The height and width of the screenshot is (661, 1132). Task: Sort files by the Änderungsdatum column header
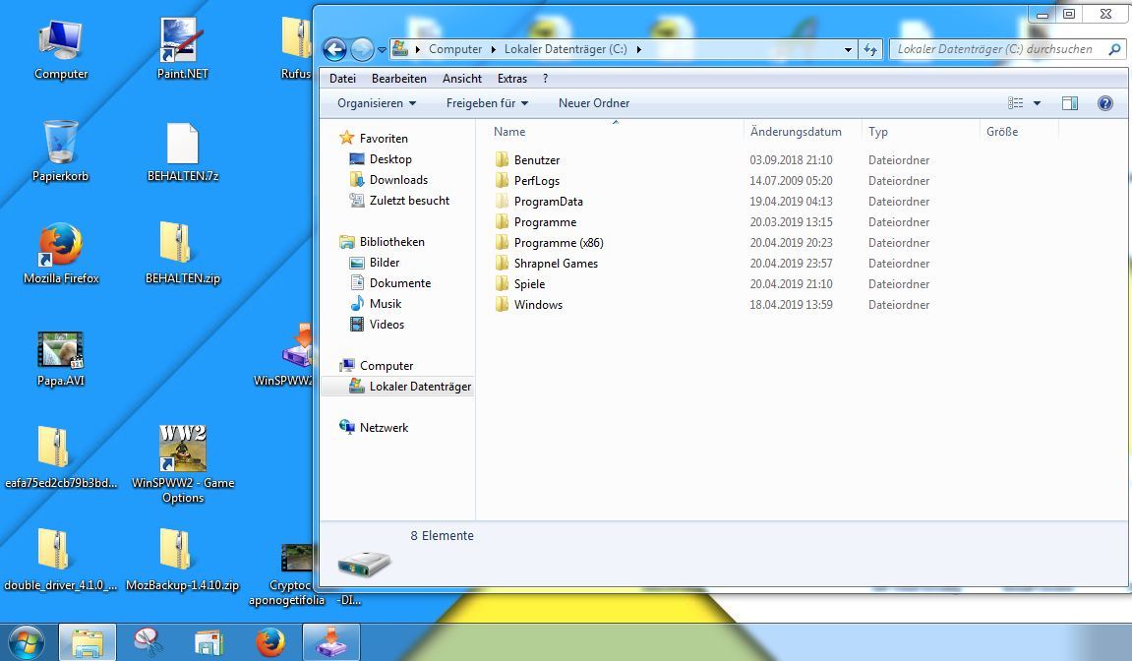pyautogui.click(x=796, y=132)
